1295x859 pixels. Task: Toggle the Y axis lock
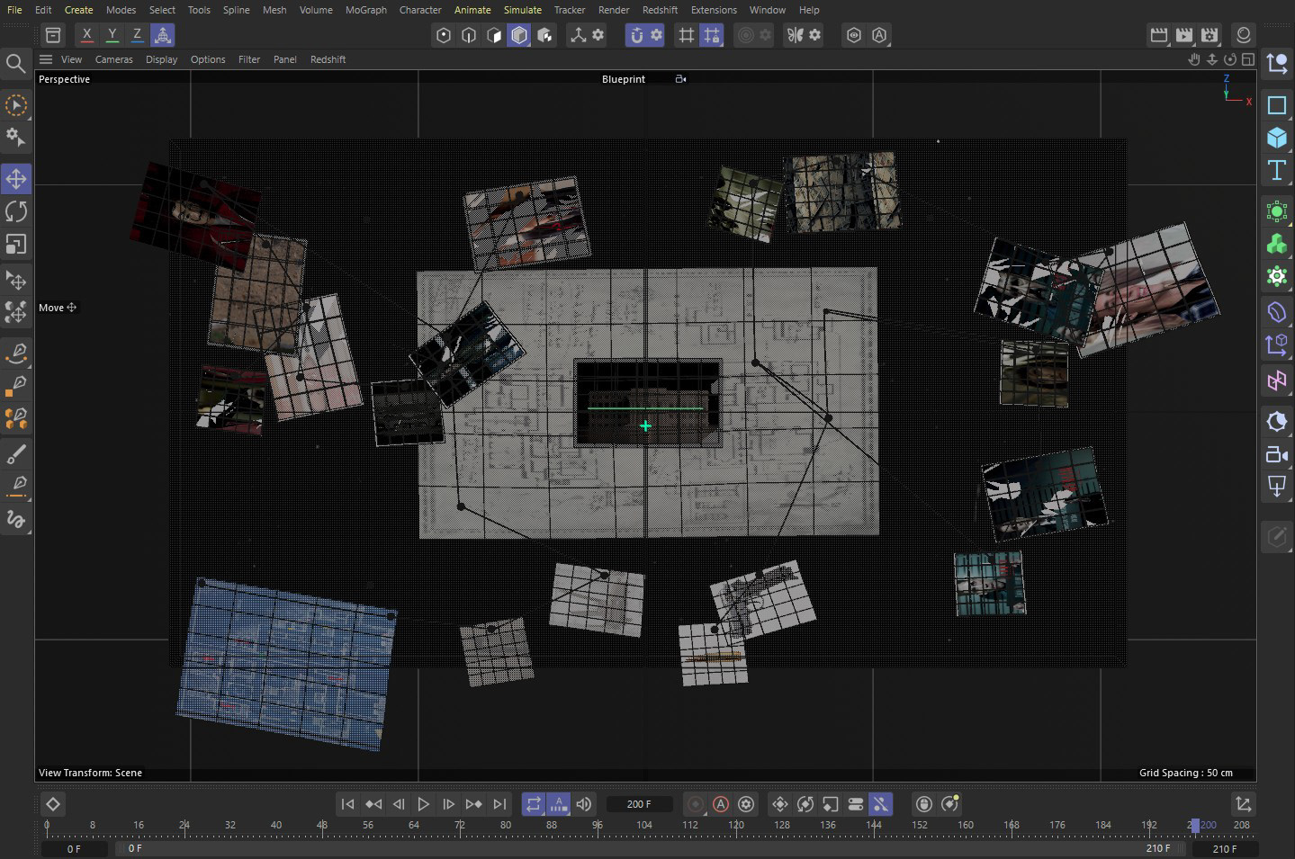pos(112,35)
